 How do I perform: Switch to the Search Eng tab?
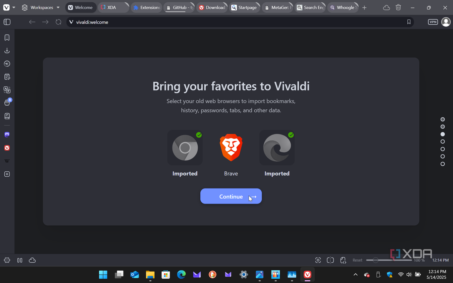coord(311,7)
